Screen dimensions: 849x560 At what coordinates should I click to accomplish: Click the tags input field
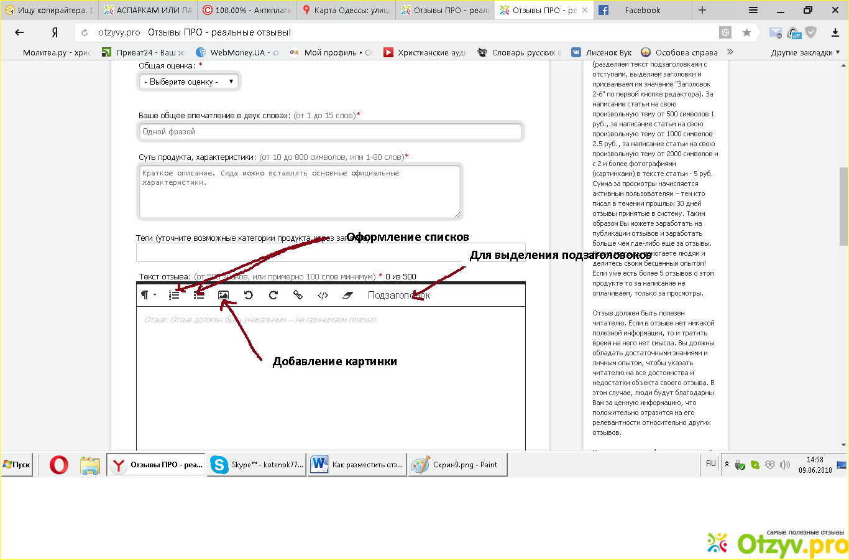point(330,253)
